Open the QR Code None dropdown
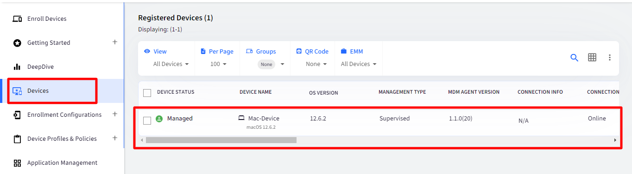Screen dimensions: 632x174 [x=317, y=64]
